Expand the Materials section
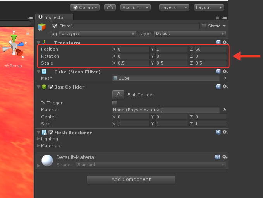 tap(38, 145)
